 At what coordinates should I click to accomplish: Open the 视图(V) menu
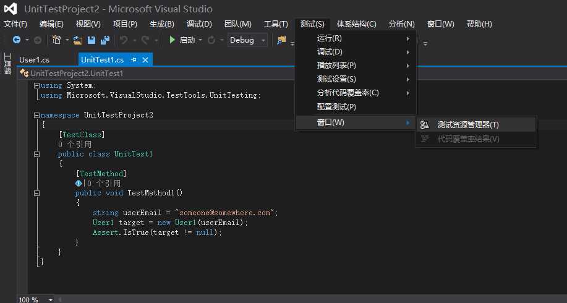click(x=88, y=24)
